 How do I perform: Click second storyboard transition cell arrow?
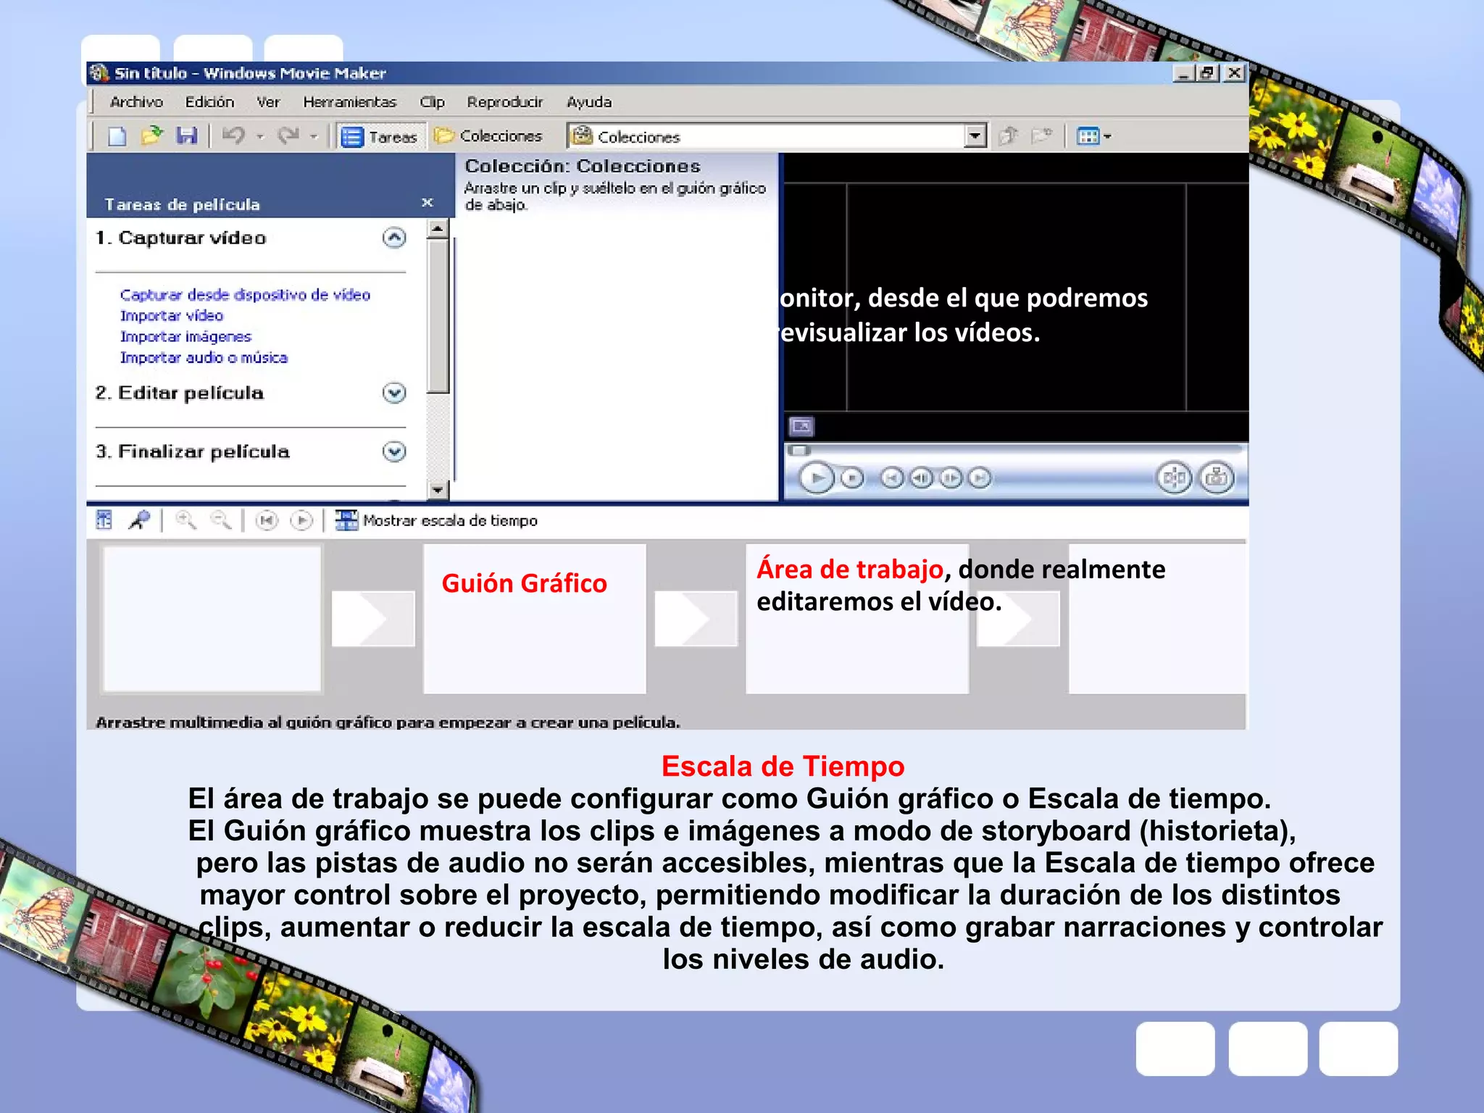pyautogui.click(x=696, y=619)
